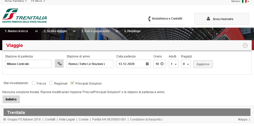Select step 2. Scelta viaggio
The width and height of the screenshot is (254, 126).
pos(55,31)
